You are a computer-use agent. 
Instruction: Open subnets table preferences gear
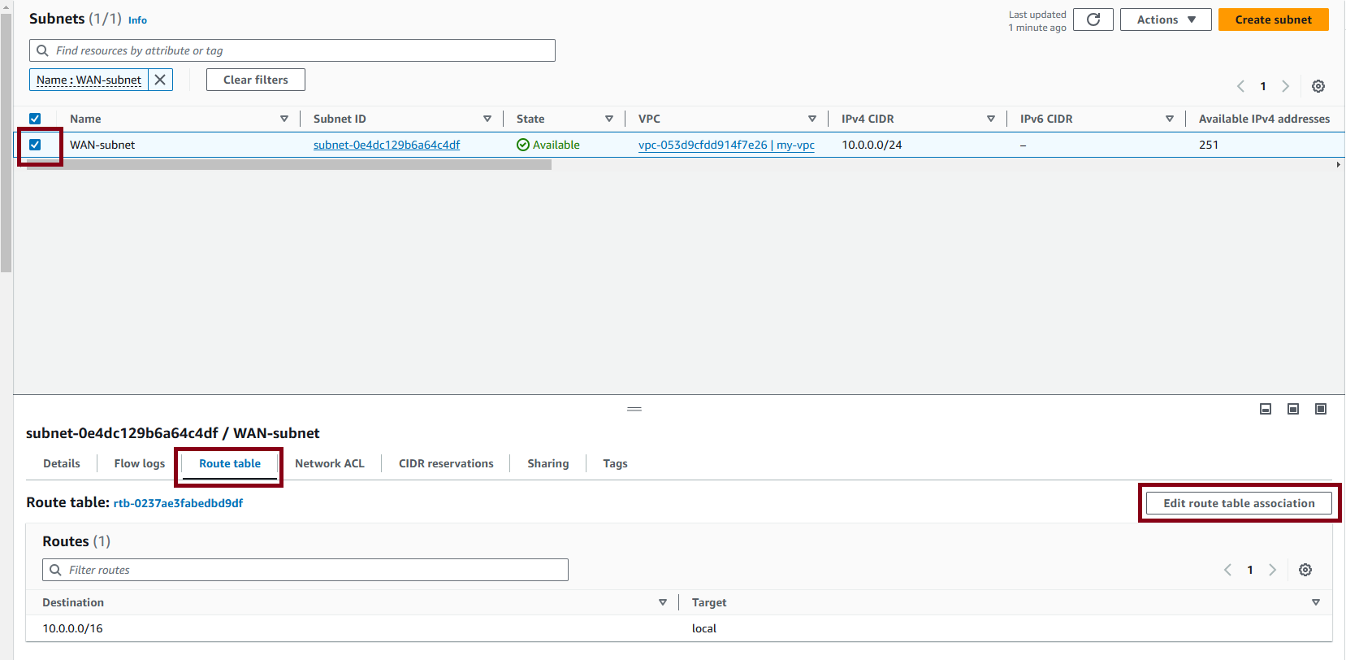[1318, 86]
